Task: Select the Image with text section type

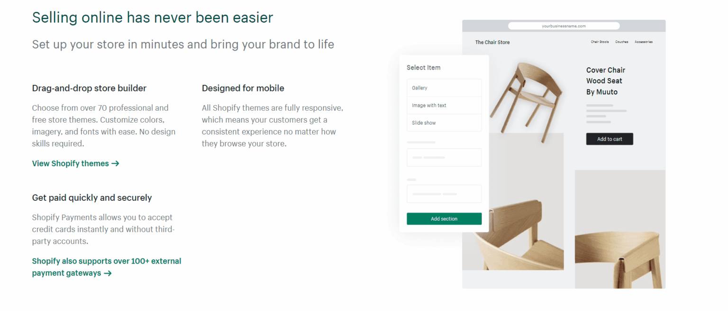Action: (444, 105)
